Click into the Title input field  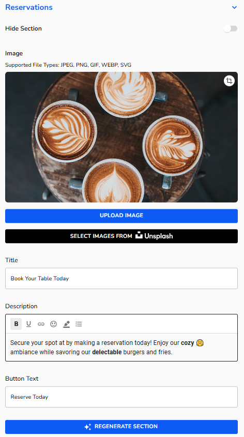coord(121,278)
